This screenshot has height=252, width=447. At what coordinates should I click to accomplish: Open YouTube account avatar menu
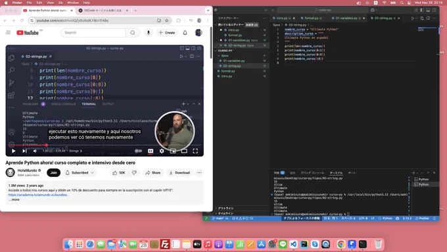pyautogui.click(x=199, y=32)
